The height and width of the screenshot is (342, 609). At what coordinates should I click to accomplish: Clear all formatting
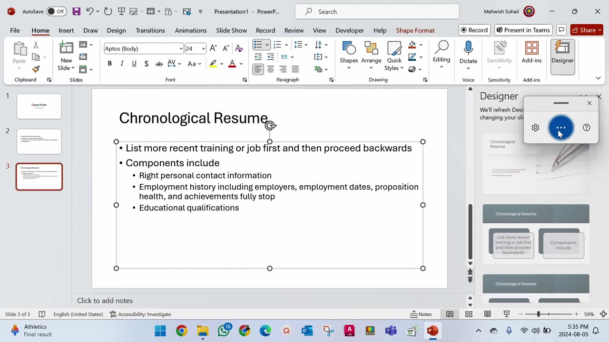(239, 48)
